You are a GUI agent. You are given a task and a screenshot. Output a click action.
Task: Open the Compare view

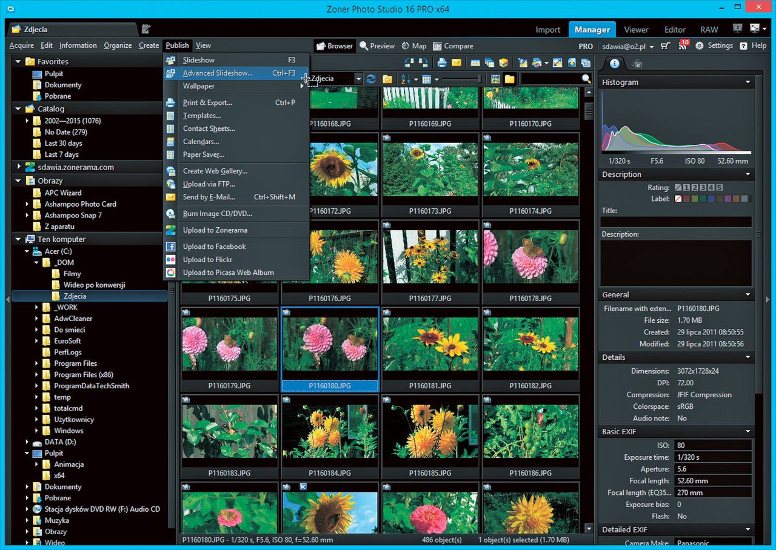tap(453, 46)
